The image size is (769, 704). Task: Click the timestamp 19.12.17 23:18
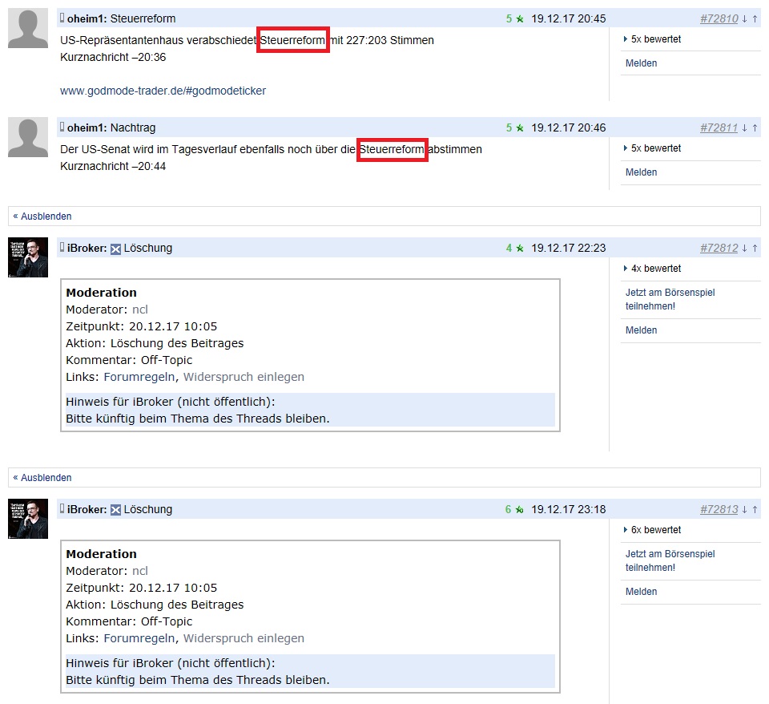[x=569, y=509]
